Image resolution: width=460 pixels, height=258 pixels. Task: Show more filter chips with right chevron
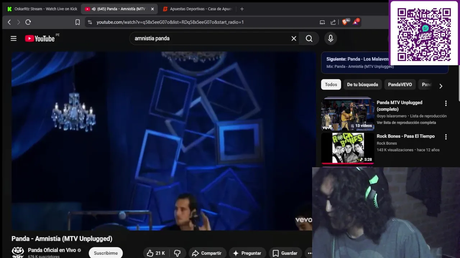[x=441, y=86]
